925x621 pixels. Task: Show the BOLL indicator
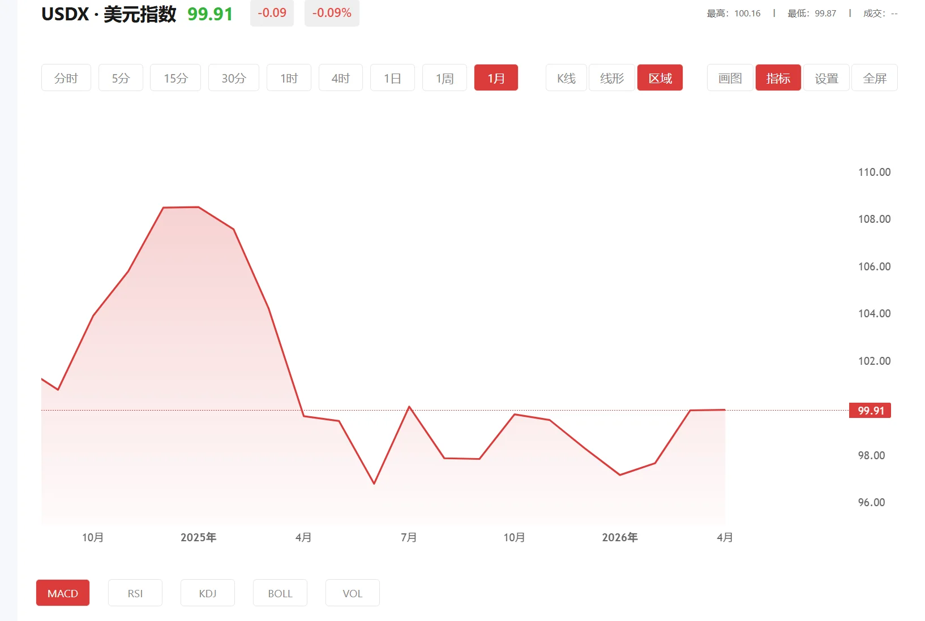click(x=280, y=593)
